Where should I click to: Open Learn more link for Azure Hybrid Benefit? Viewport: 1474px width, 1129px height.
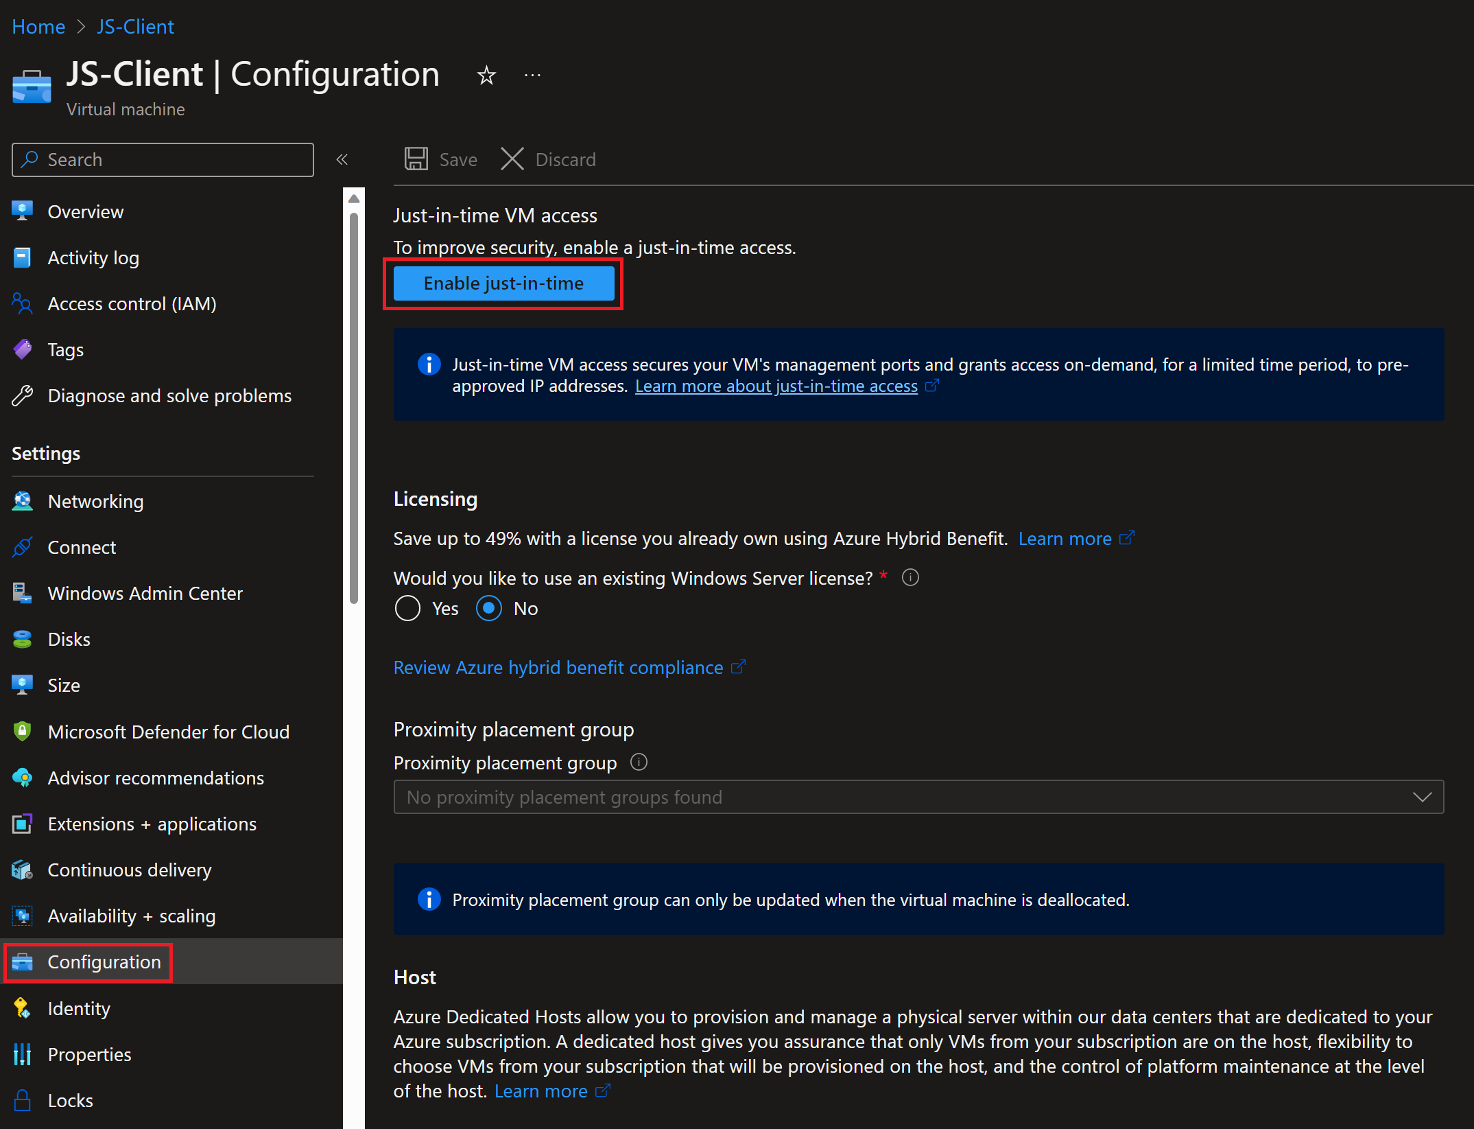1065,539
